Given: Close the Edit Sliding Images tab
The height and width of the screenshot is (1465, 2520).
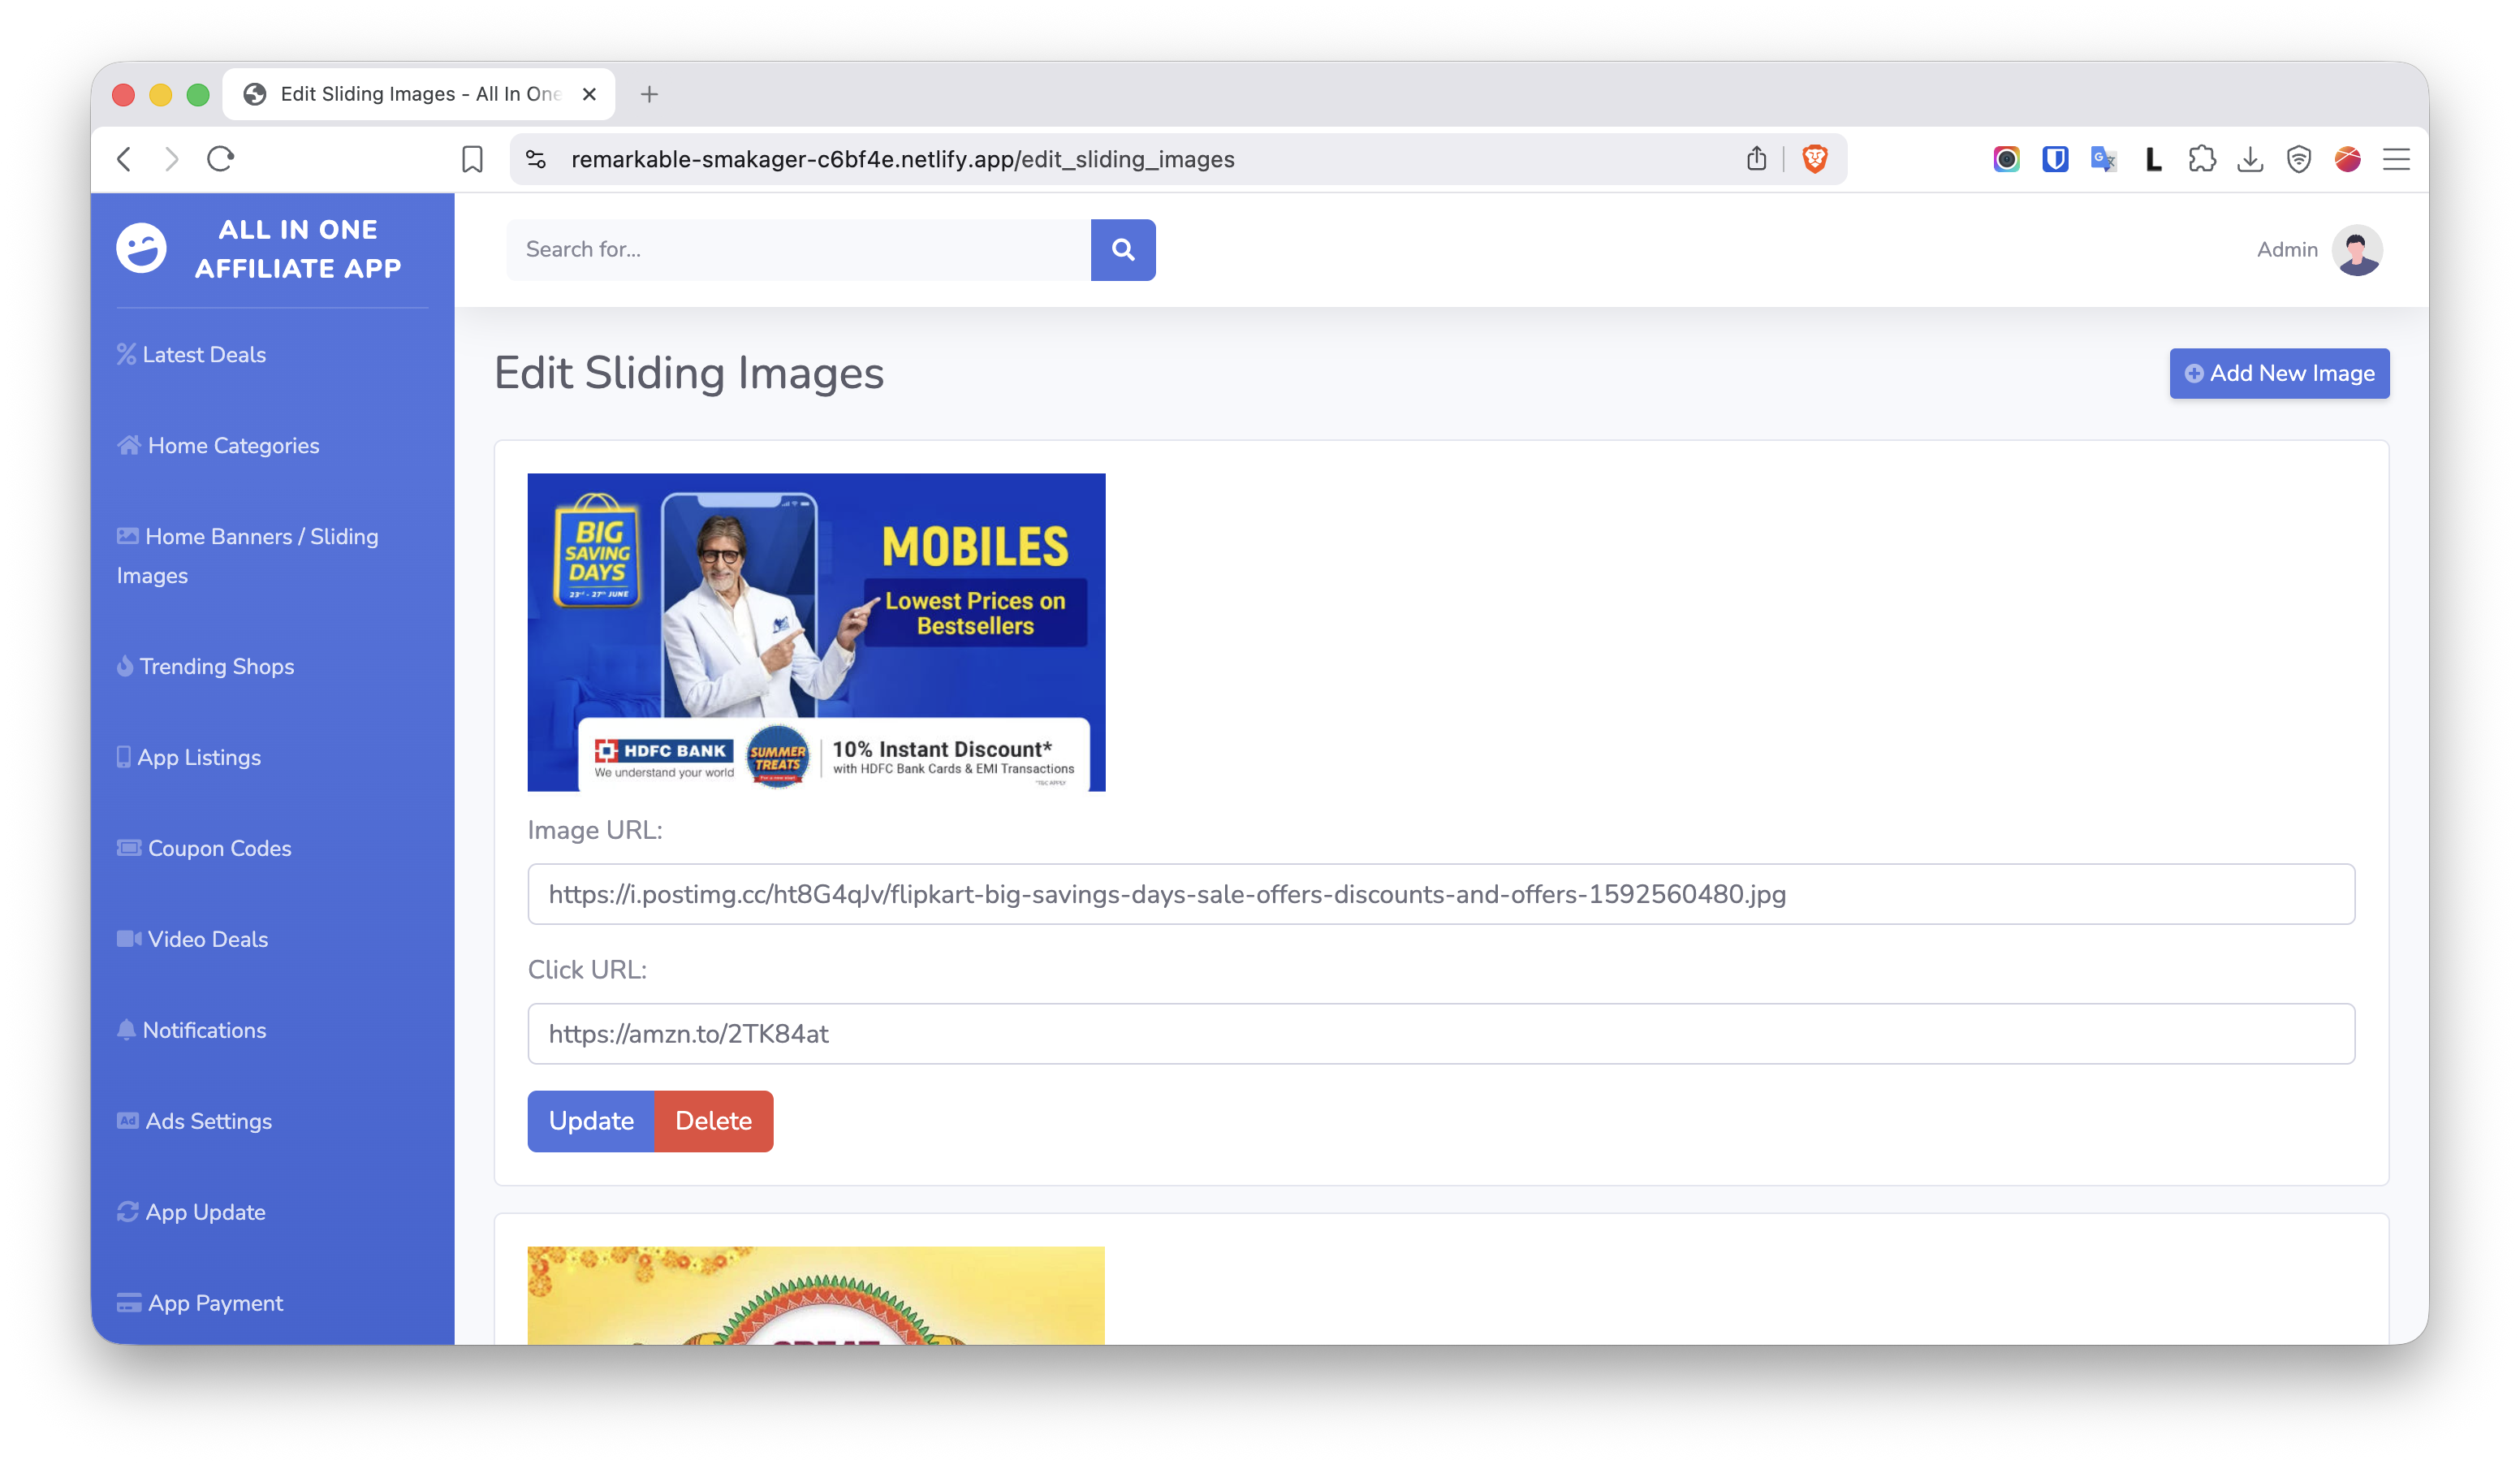Looking at the screenshot, I should pyautogui.click(x=589, y=94).
